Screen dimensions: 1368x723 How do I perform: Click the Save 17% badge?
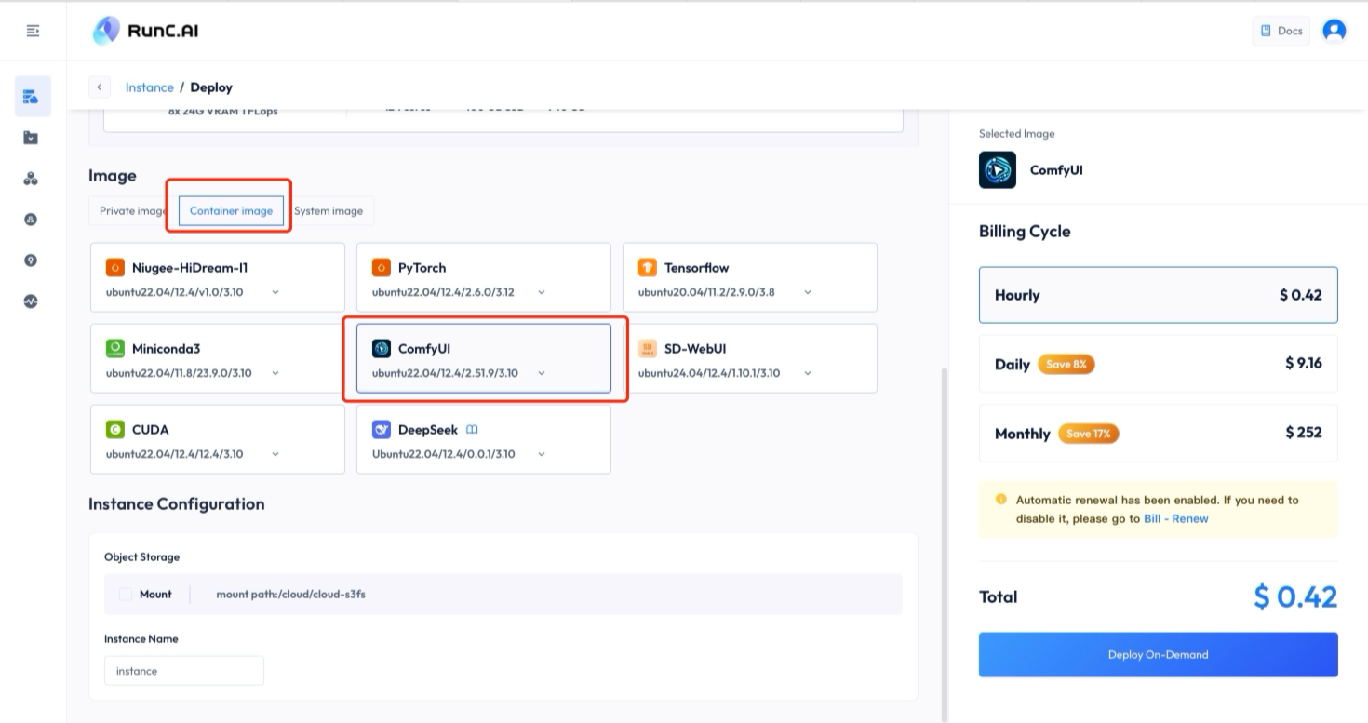(1088, 434)
